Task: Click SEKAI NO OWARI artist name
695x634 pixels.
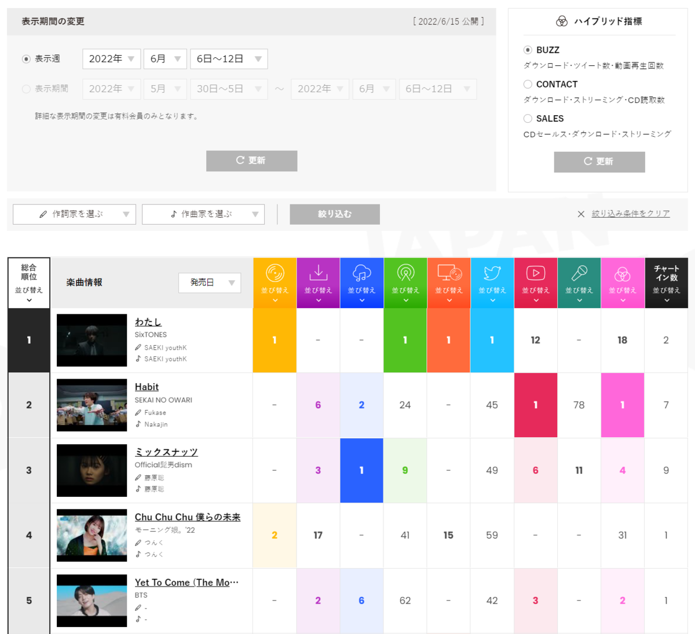Action: 163,400
